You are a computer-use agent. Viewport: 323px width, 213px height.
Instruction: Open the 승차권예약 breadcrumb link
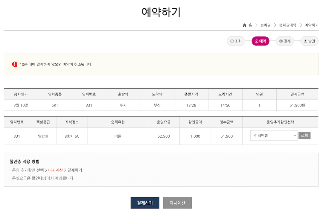point(288,25)
